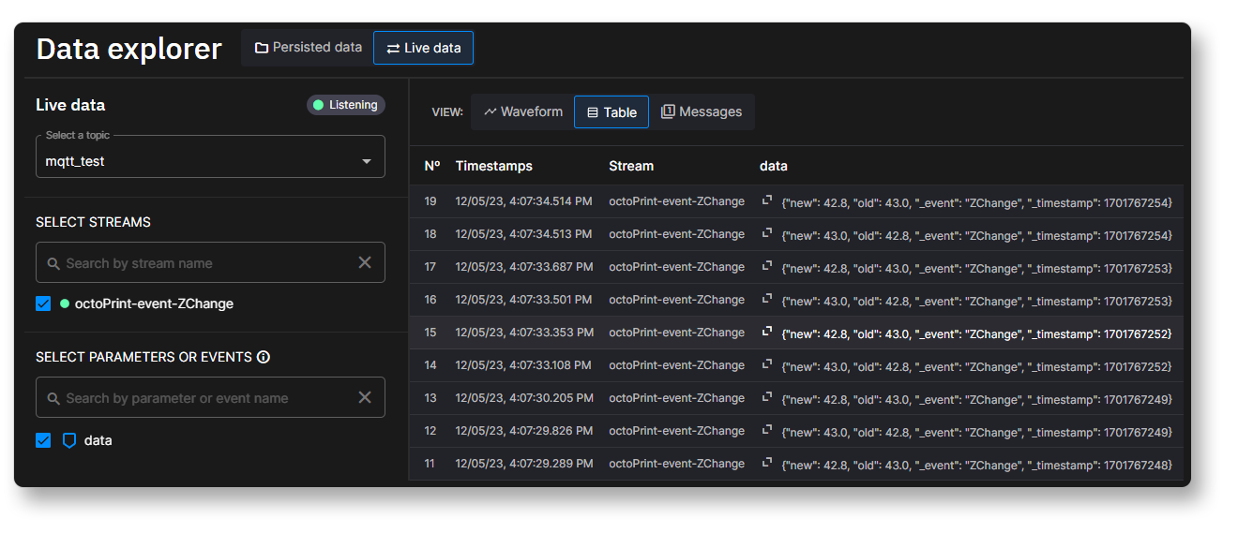
Task: Uncheck the data parameter checkbox
Action: [43, 440]
